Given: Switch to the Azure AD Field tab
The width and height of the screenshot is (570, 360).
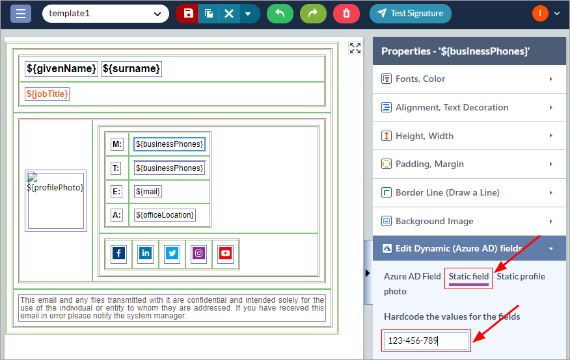Looking at the screenshot, I should click(x=412, y=277).
